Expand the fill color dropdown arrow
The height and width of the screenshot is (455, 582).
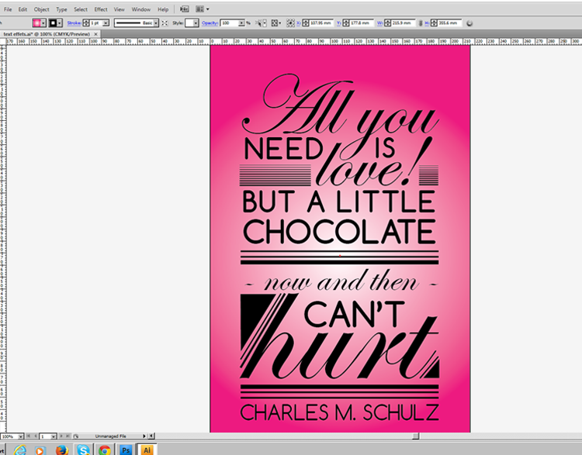[x=43, y=23]
